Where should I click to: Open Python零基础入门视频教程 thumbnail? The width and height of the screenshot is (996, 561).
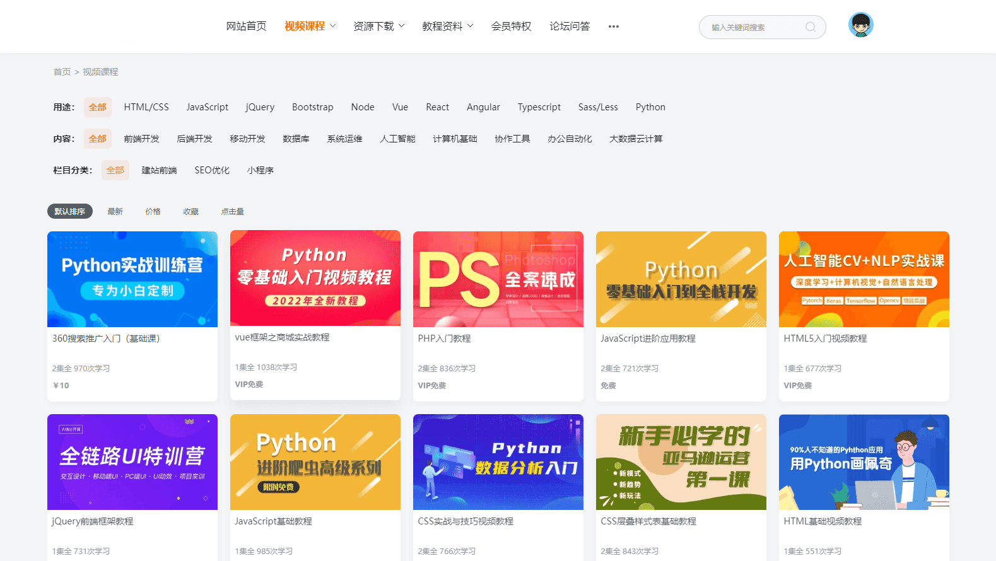[x=315, y=278]
